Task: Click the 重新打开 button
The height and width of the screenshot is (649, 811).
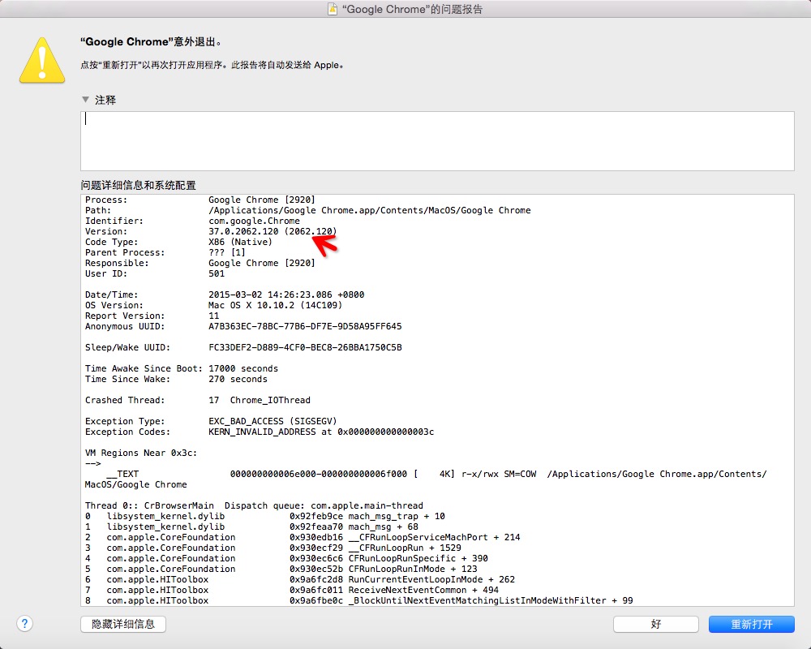Action: pyautogui.click(x=752, y=624)
